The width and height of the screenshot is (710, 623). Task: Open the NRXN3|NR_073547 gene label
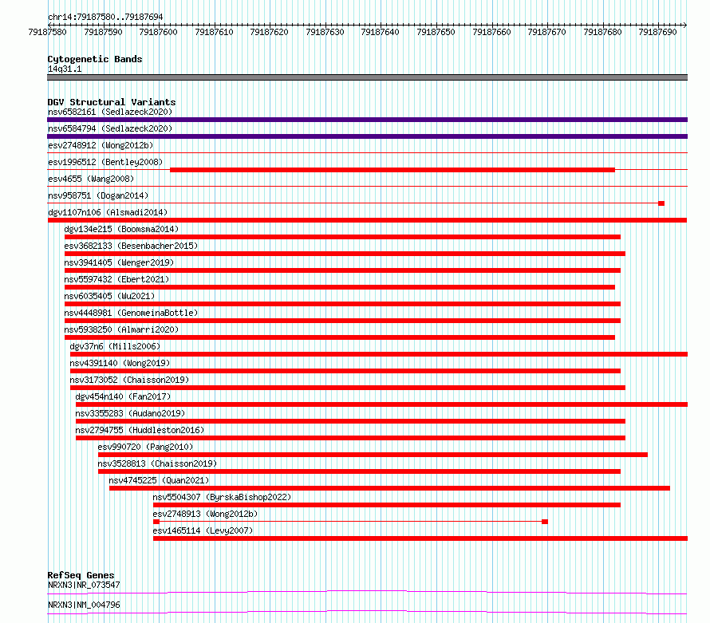point(84,585)
